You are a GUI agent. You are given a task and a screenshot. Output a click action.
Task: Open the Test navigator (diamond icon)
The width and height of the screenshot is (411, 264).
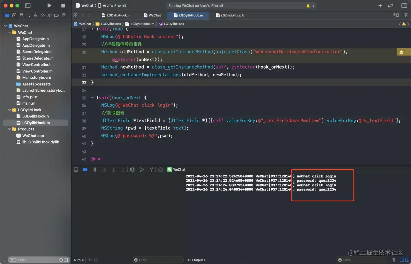42,15
